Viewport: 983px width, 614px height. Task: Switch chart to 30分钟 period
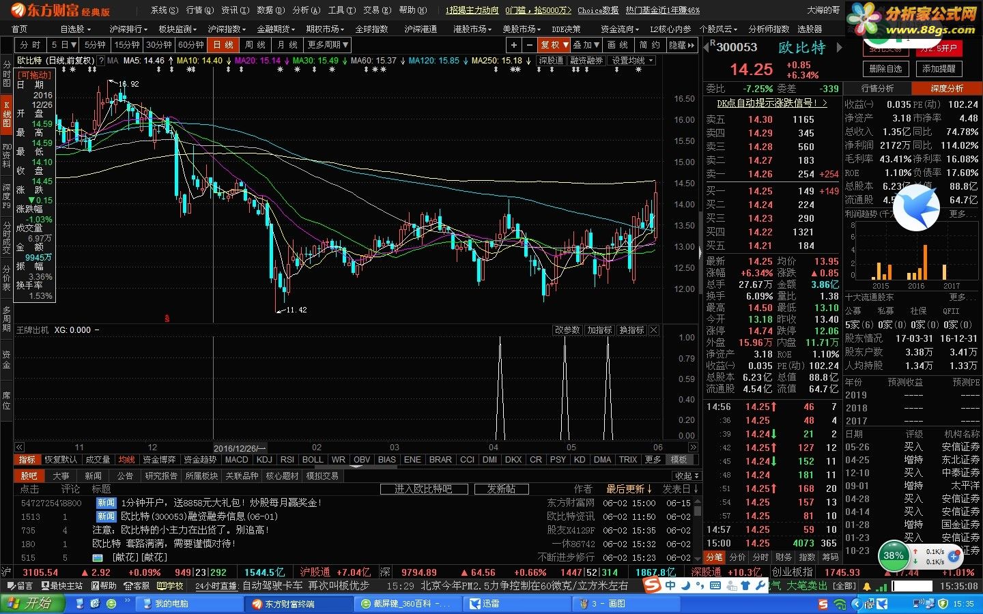(159, 45)
